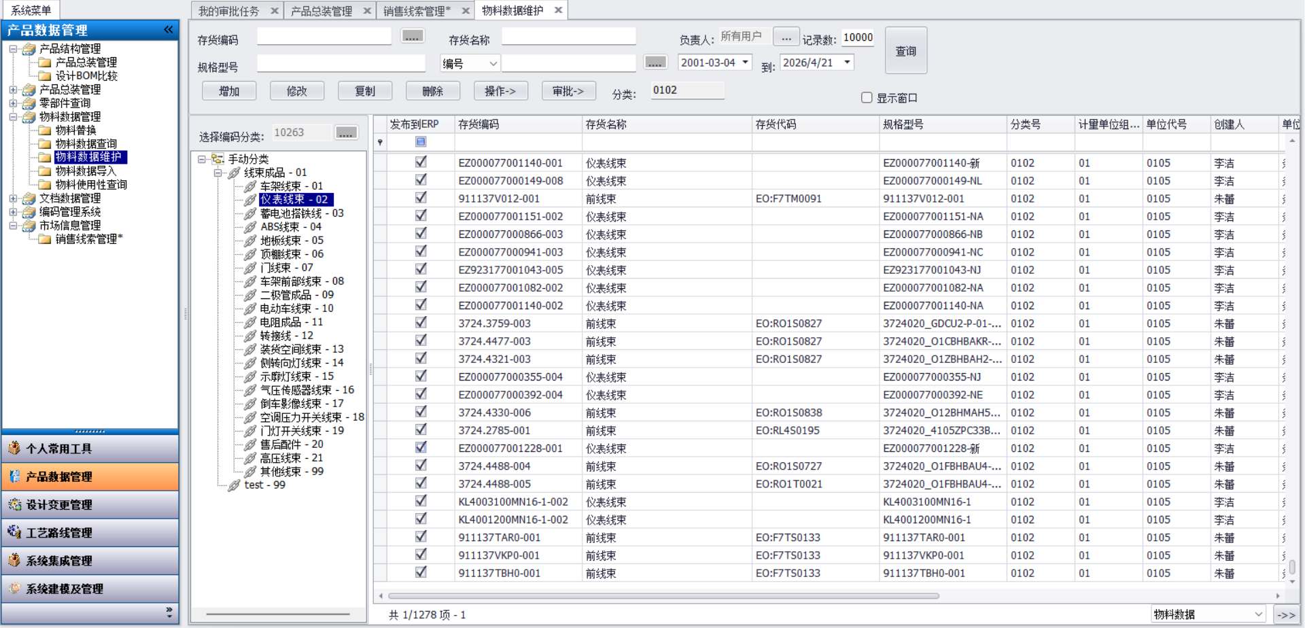Image resolution: width=1305 pixels, height=628 pixels.
Task: Click the 工艺路线管理 icon
Action: (x=14, y=532)
